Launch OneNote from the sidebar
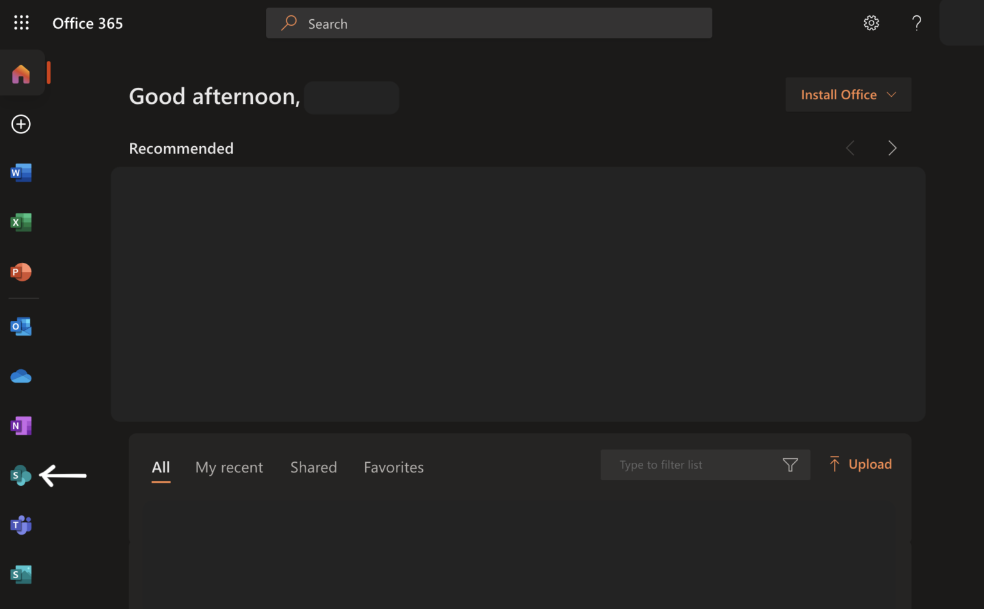Viewport: 984px width, 609px height. [21, 426]
